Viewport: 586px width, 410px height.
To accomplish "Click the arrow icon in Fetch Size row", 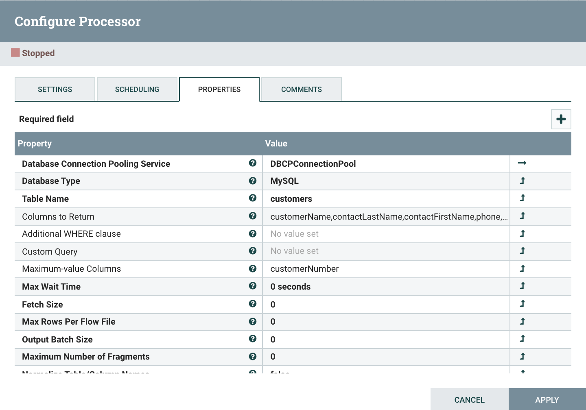I will [523, 304].
